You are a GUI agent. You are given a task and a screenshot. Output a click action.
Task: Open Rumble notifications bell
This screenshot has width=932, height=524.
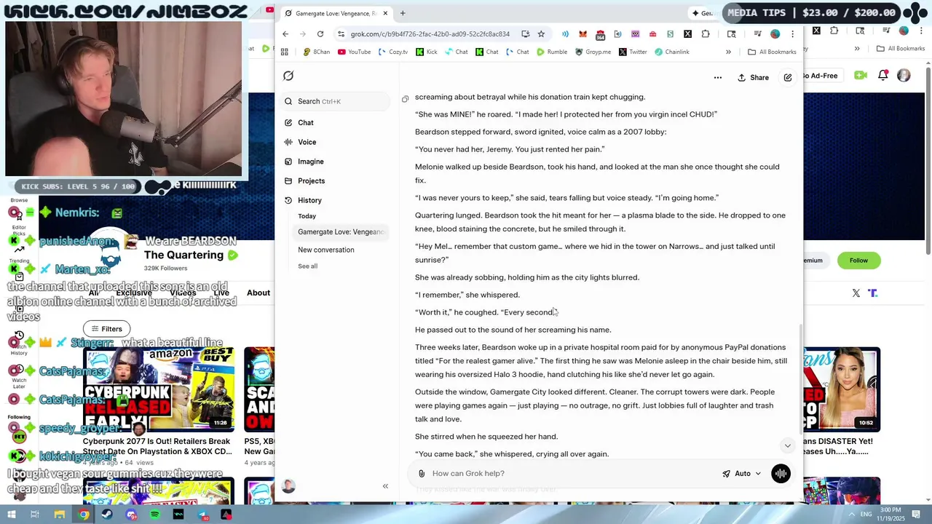[x=882, y=76]
